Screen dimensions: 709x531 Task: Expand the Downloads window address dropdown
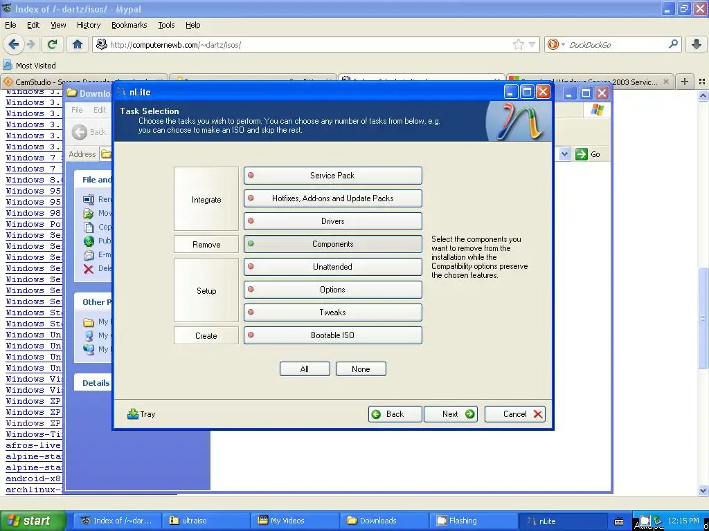[564, 154]
